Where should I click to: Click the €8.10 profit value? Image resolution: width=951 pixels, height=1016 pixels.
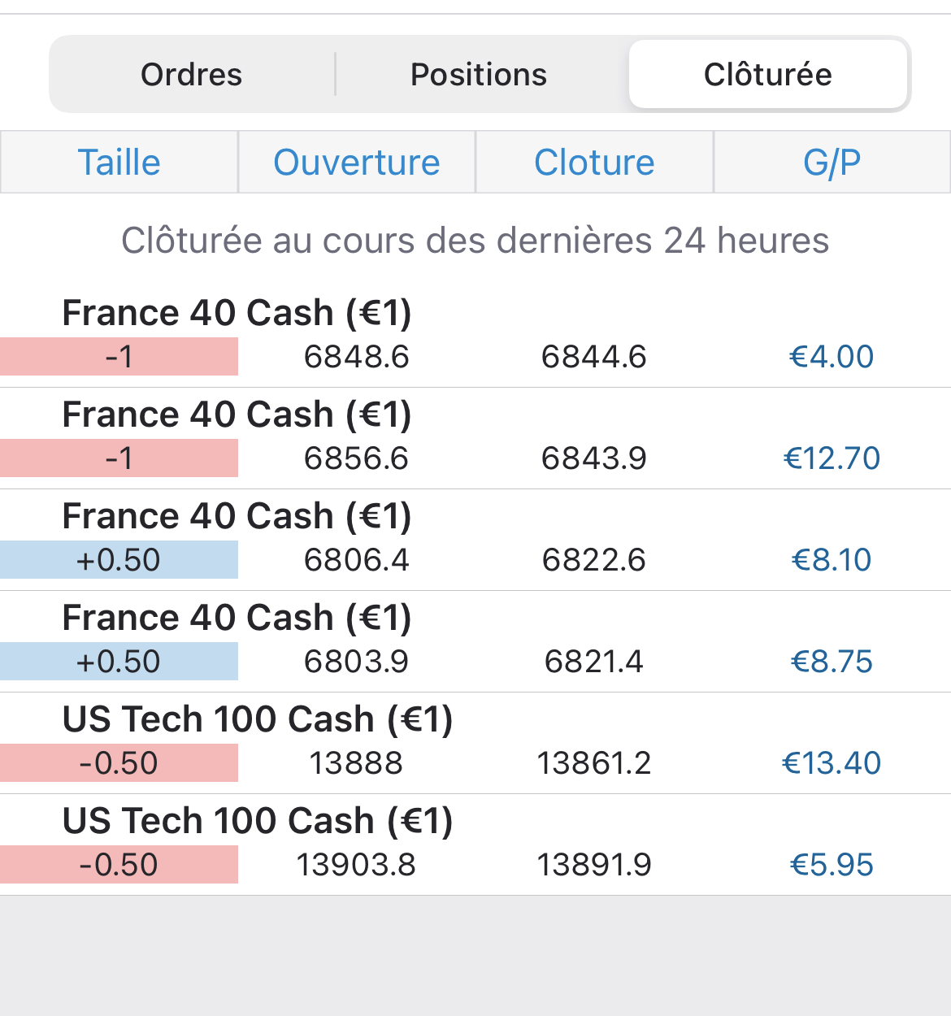[832, 560]
